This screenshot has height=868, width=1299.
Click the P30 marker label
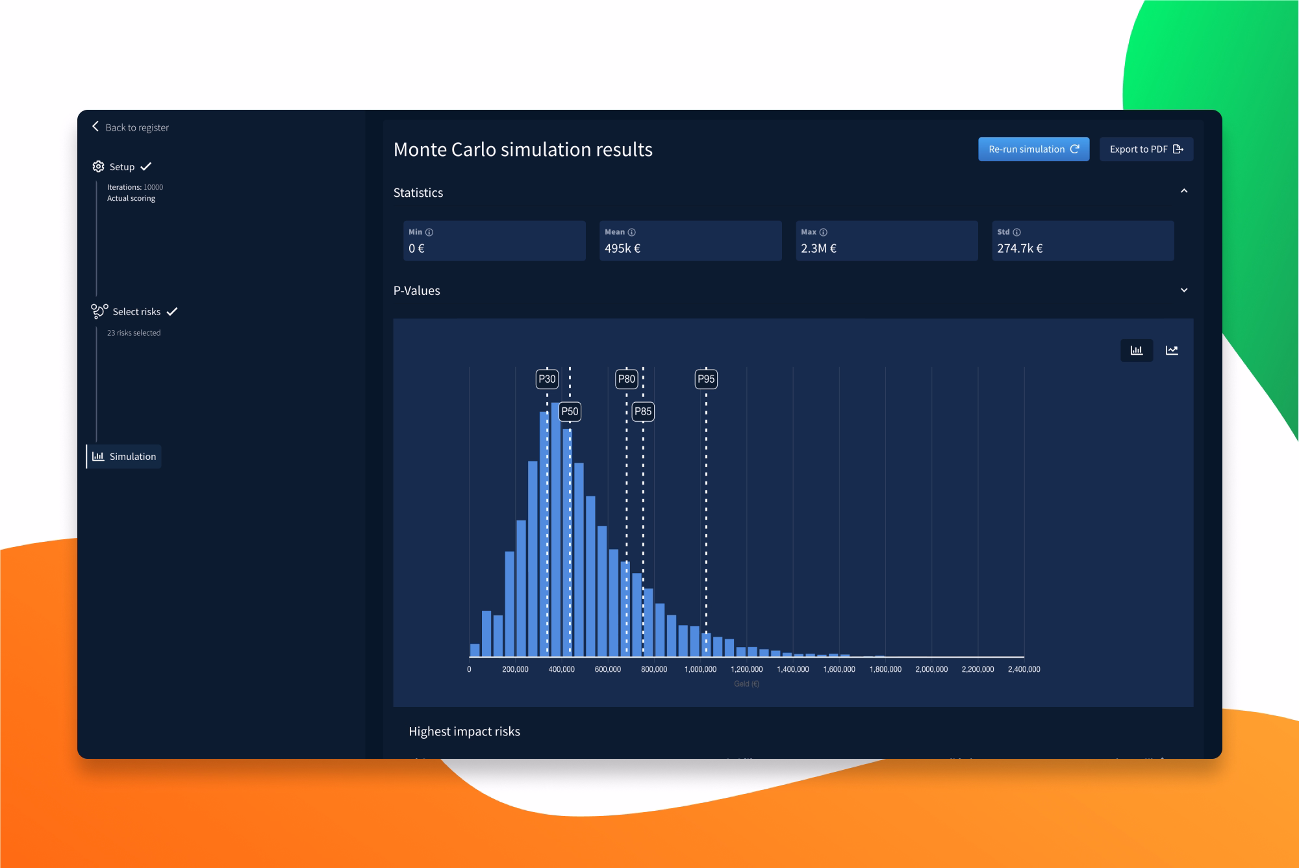547,379
